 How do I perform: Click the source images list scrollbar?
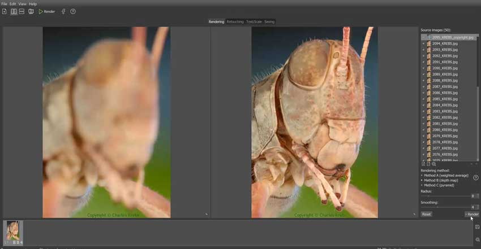tap(478, 97)
